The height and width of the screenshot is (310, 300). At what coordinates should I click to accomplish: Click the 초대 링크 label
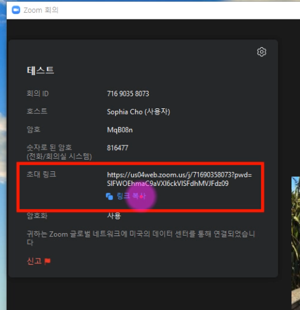41,174
